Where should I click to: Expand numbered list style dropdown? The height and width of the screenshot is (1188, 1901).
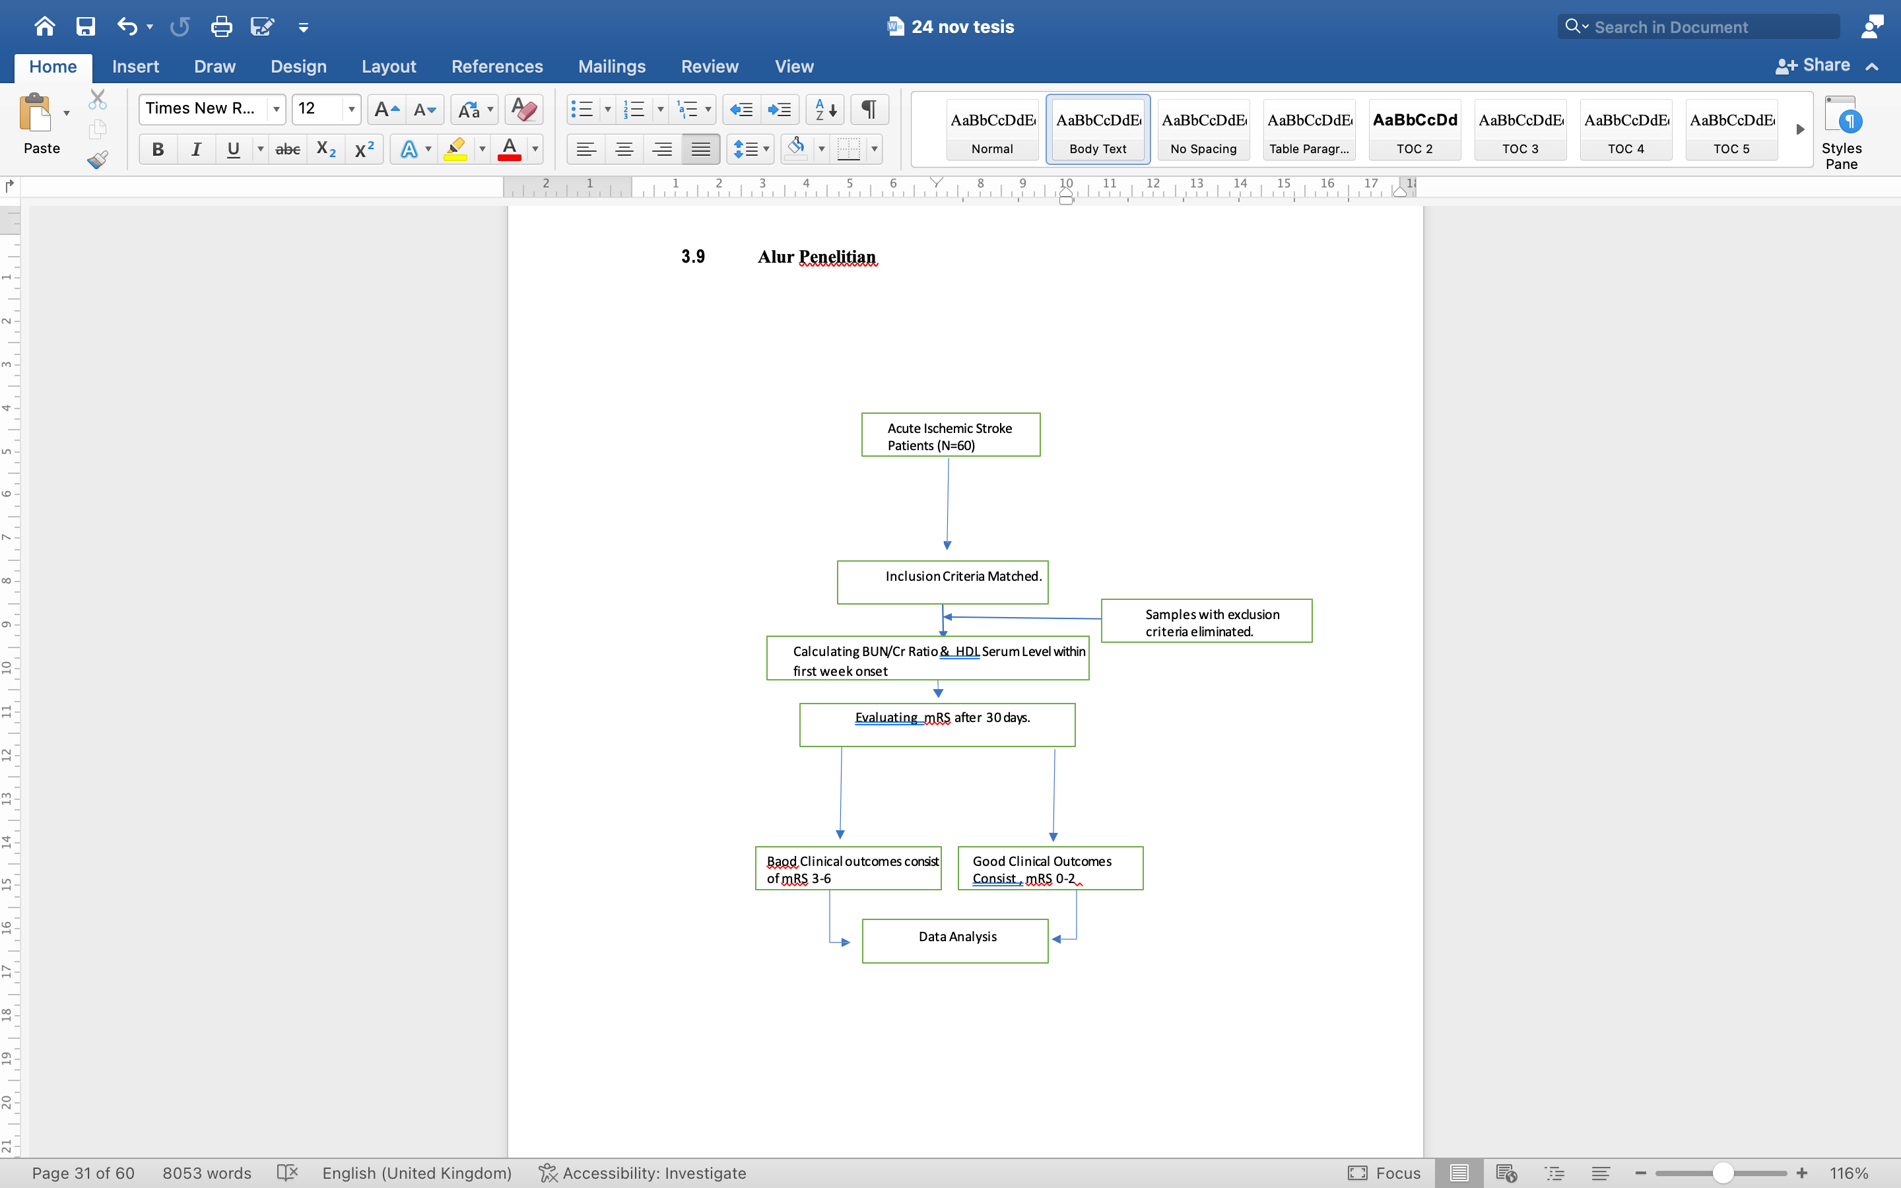click(661, 109)
